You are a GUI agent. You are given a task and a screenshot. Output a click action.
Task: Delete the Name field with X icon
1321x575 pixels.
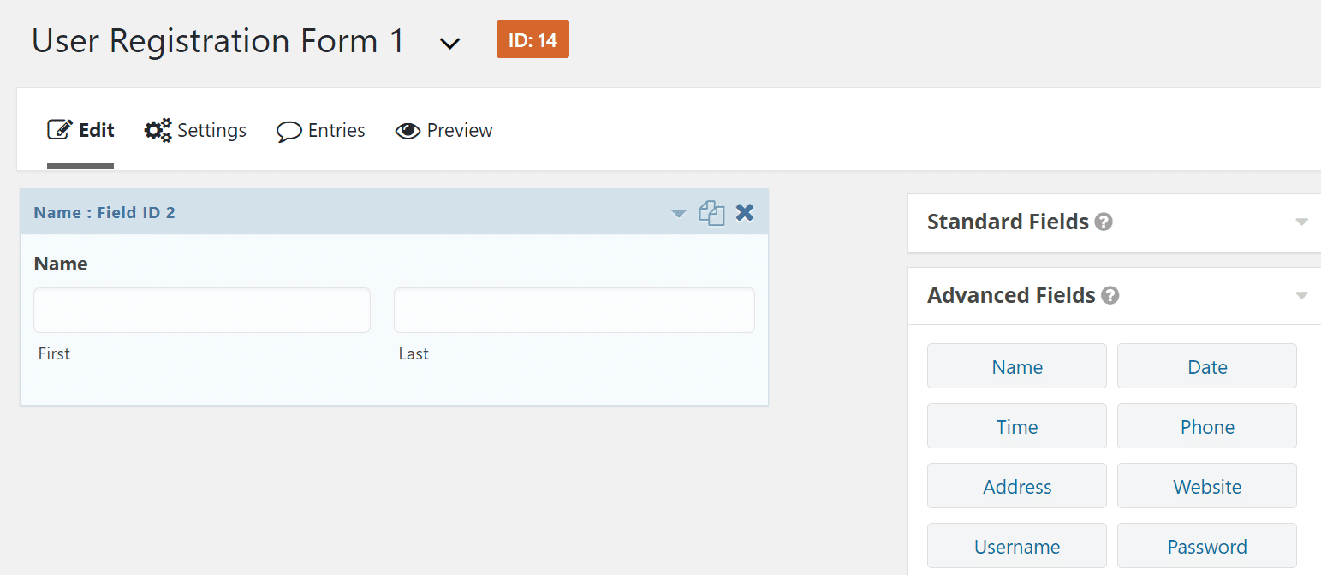(745, 212)
